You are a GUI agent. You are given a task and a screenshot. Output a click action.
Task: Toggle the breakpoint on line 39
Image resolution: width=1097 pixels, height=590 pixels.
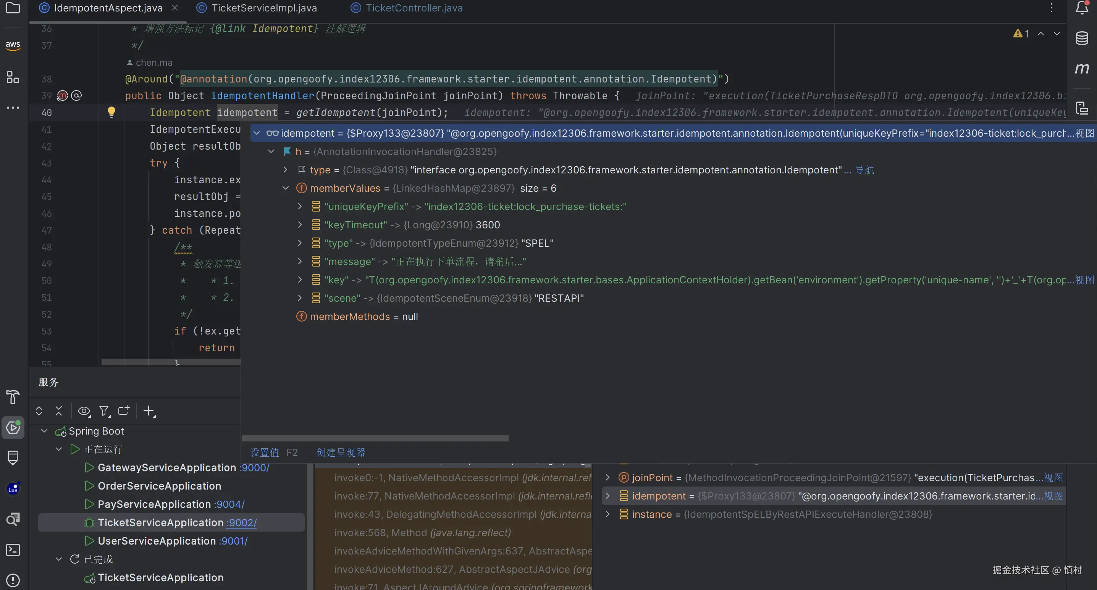(62, 95)
